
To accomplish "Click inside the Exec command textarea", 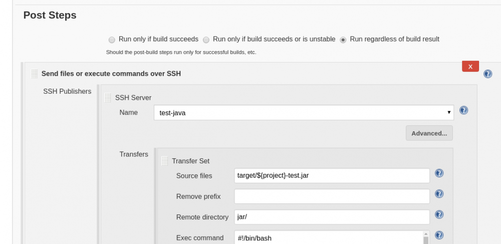I will (x=328, y=237).
